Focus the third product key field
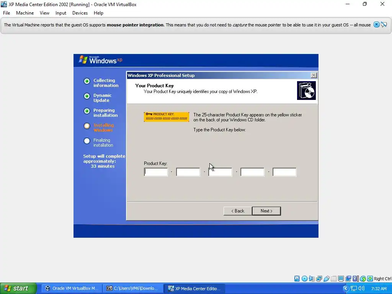The width and height of the screenshot is (392, 294). point(220,172)
